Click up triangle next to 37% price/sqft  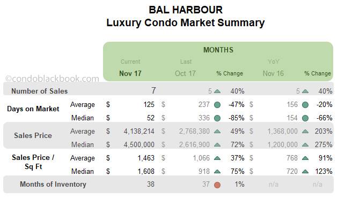217,158
